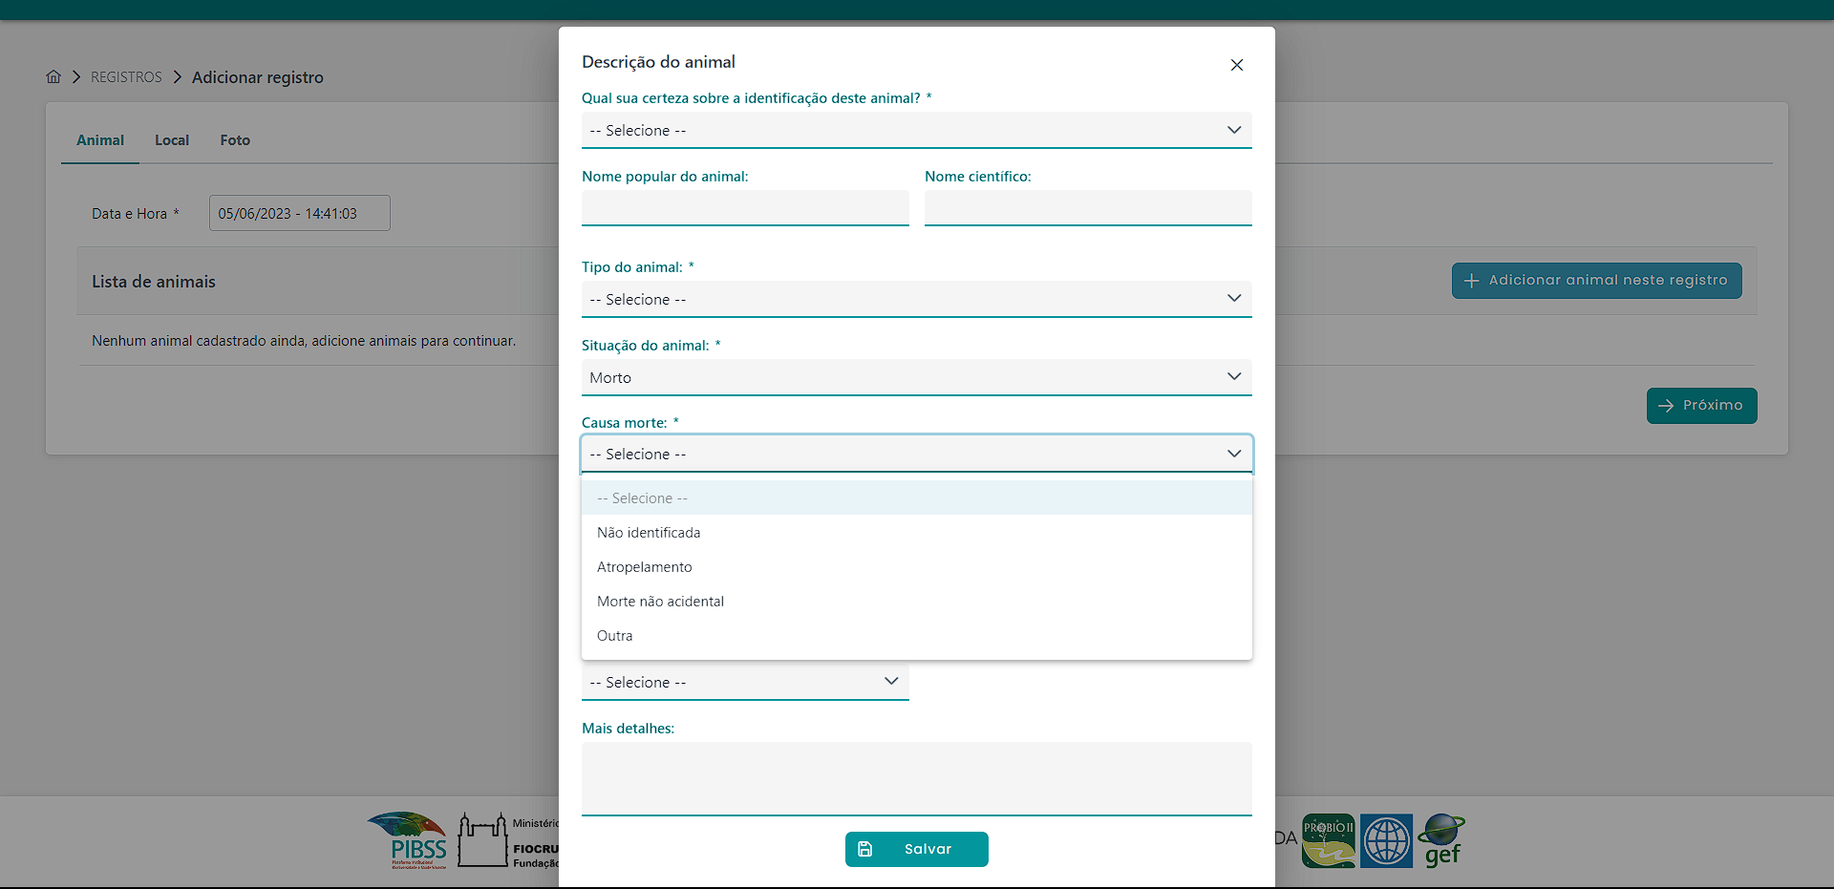Open the identification certainty dropdown
Viewport: 1834px width, 889px height.
917,130
